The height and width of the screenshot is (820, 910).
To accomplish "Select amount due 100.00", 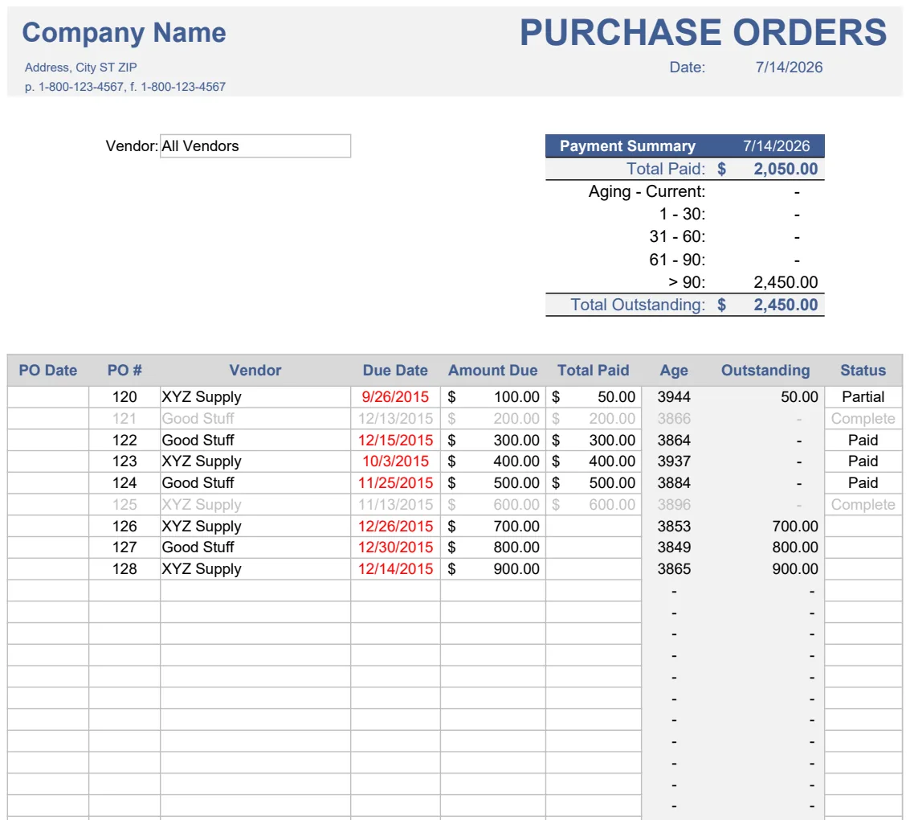I will [x=492, y=397].
